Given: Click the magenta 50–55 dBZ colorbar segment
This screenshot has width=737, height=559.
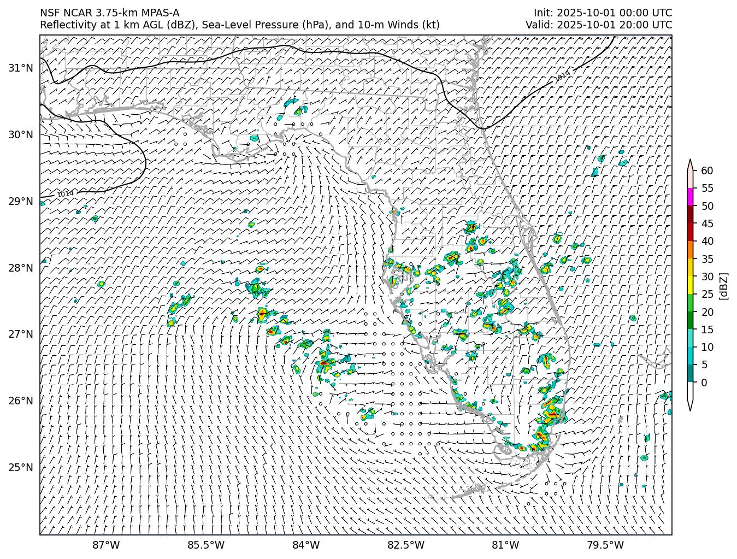Looking at the screenshot, I should click(690, 197).
